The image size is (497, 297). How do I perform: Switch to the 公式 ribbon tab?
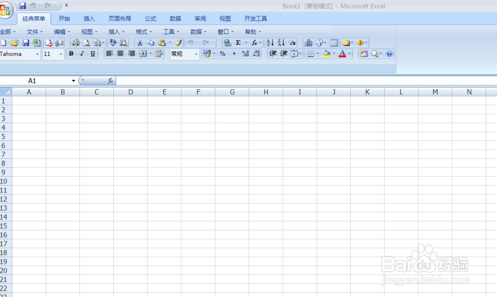point(150,19)
